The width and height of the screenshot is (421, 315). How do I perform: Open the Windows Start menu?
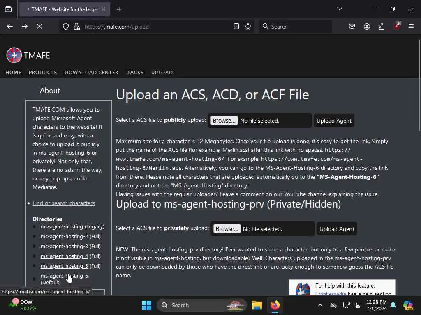(147, 305)
